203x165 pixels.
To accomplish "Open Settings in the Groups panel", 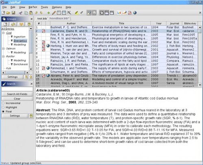I will pyautogui.click(x=13, y=77).
